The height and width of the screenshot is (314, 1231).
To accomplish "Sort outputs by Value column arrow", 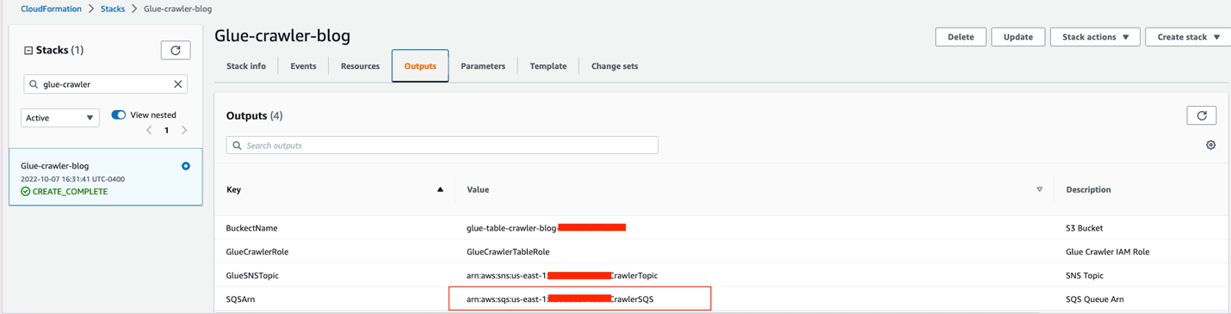I will pyautogui.click(x=1039, y=189).
